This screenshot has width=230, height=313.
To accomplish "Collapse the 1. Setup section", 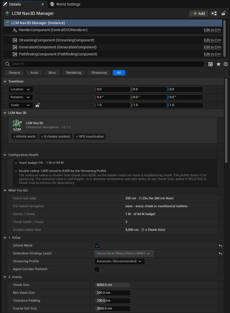I will tap(5, 238).
